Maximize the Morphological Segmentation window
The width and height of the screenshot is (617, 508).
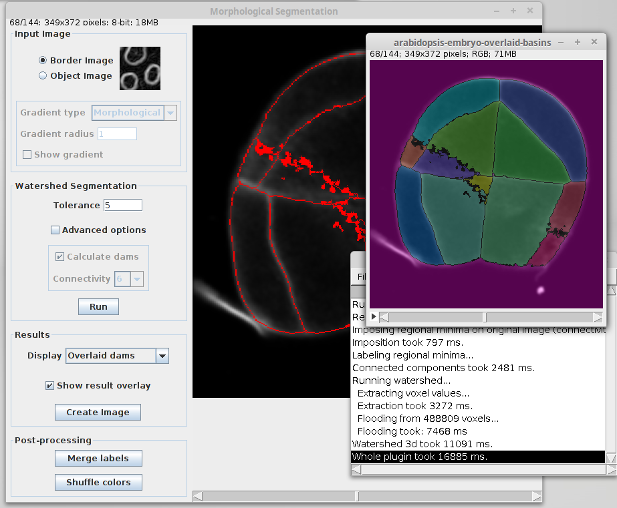click(513, 11)
